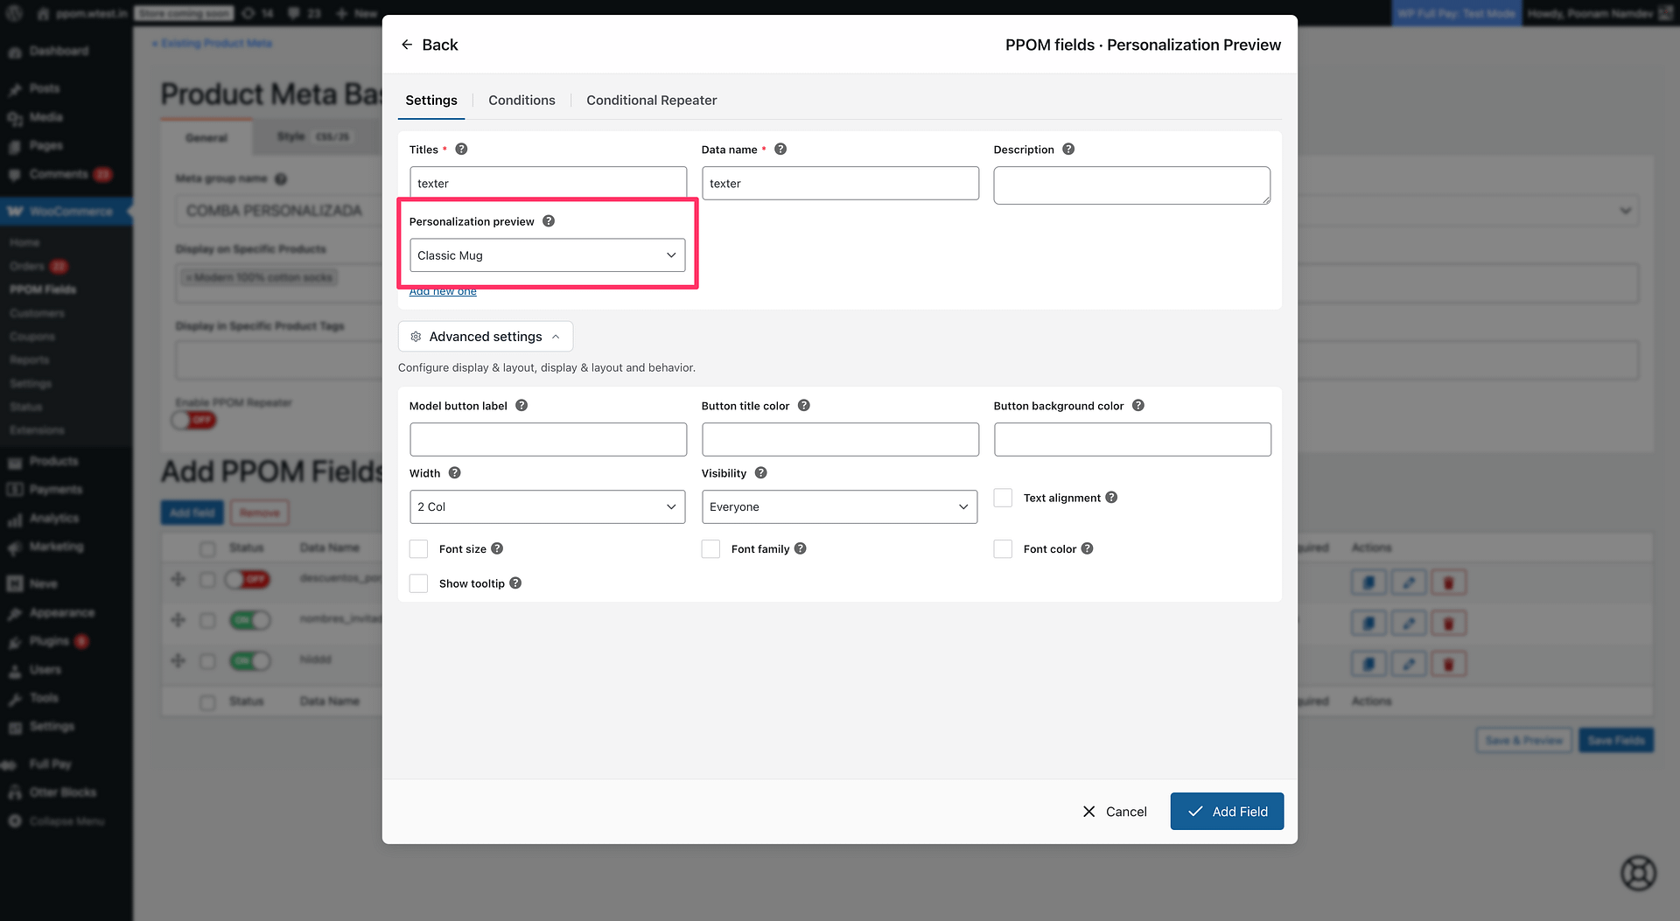Open the Conditional Repeater tab
The height and width of the screenshot is (921, 1680).
tap(651, 101)
